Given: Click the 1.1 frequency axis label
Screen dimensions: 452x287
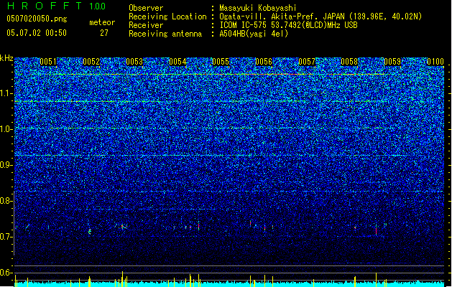Looking at the screenshot, I should [x=6, y=94].
